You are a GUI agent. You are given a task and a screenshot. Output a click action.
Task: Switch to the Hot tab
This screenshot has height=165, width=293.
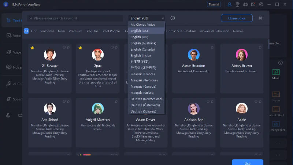coord(34,31)
